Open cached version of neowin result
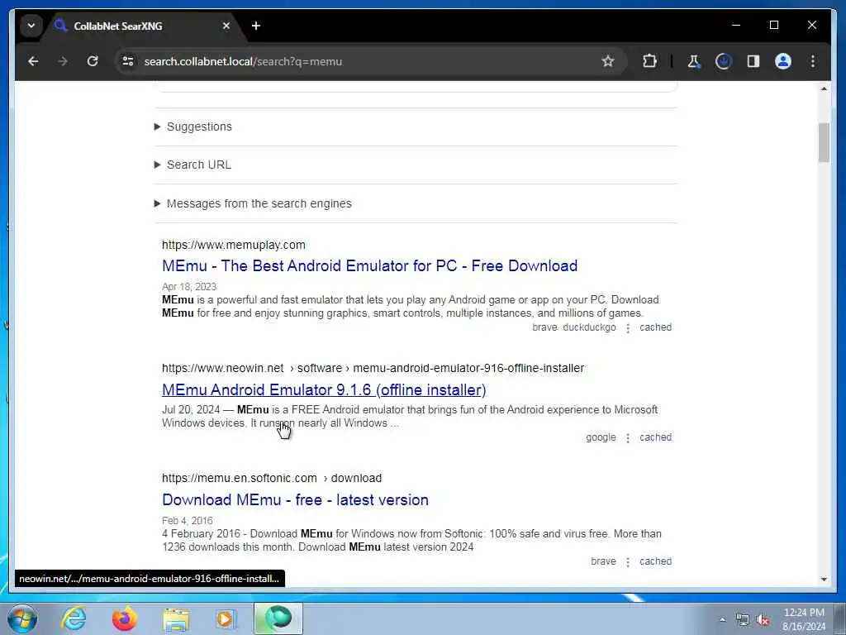This screenshot has width=846, height=635. pyautogui.click(x=655, y=437)
